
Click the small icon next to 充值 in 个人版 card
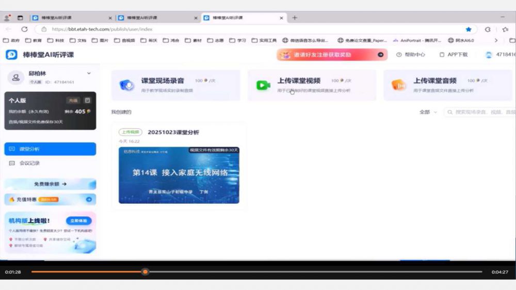(87, 101)
